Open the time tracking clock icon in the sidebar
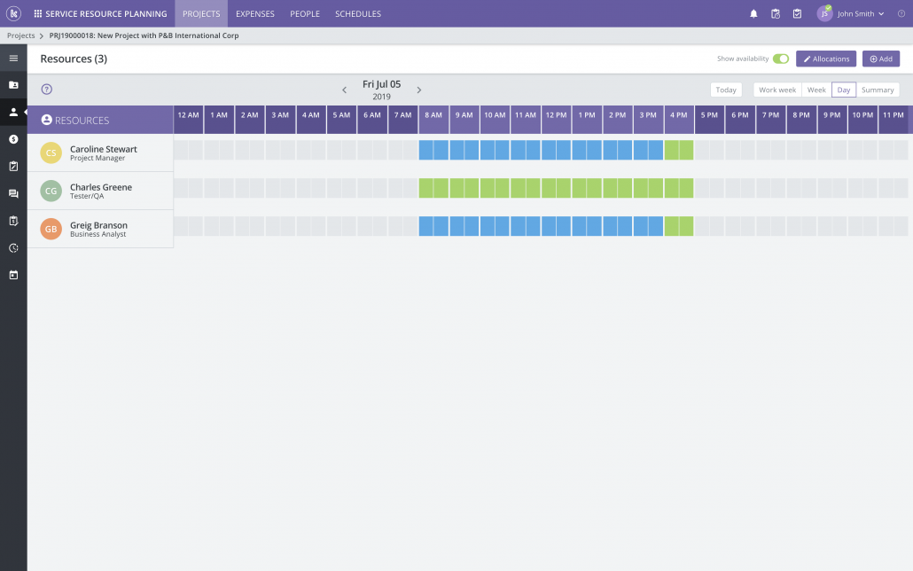Viewport: 913px width, 571px height. [x=13, y=248]
